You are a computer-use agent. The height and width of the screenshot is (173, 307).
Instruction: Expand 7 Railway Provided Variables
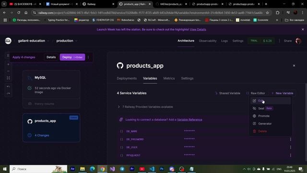pyautogui.click(x=145, y=107)
